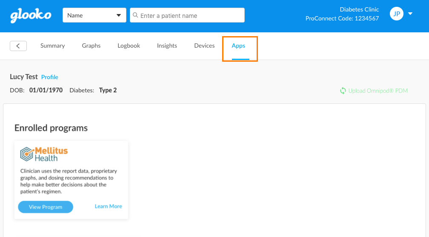Switch to the Graphs tab
Image resolution: width=429 pixels, height=237 pixels.
coord(91,46)
